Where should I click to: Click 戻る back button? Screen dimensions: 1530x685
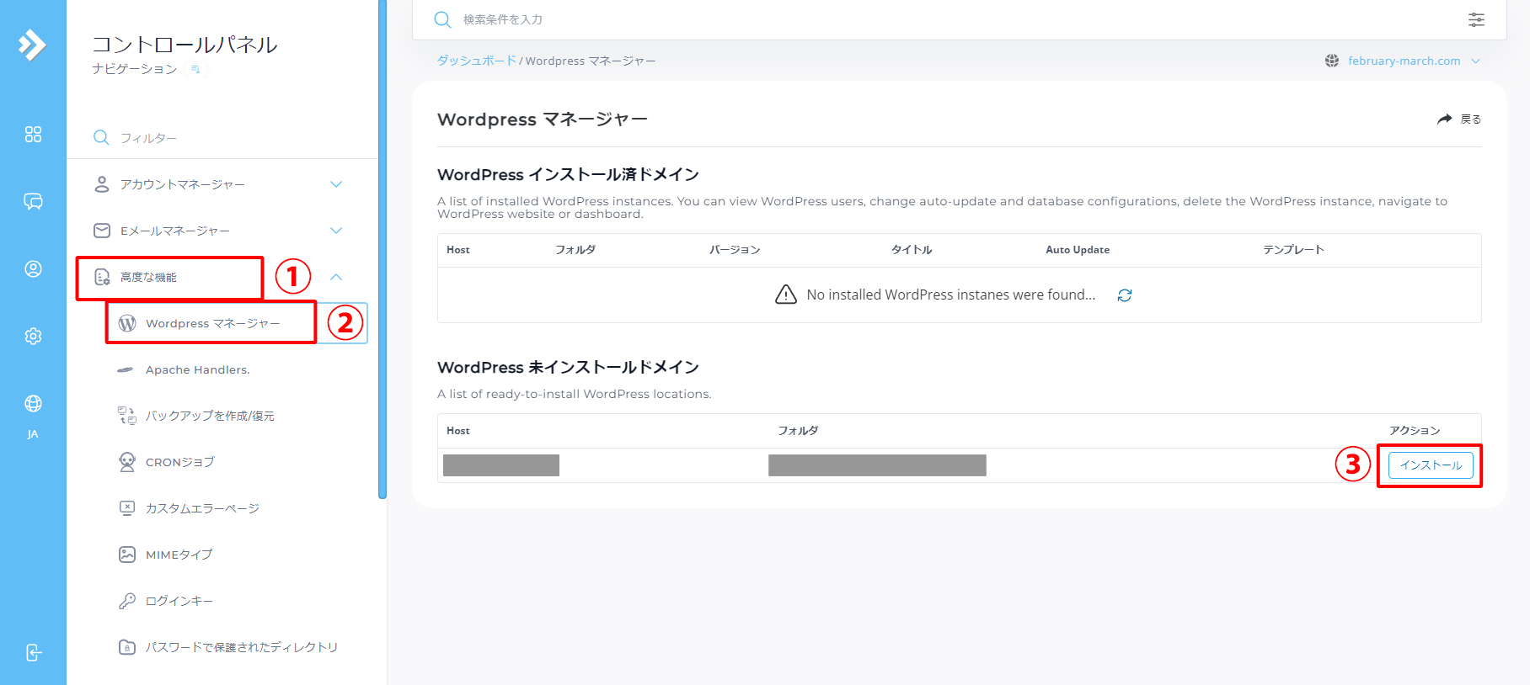tap(1459, 119)
